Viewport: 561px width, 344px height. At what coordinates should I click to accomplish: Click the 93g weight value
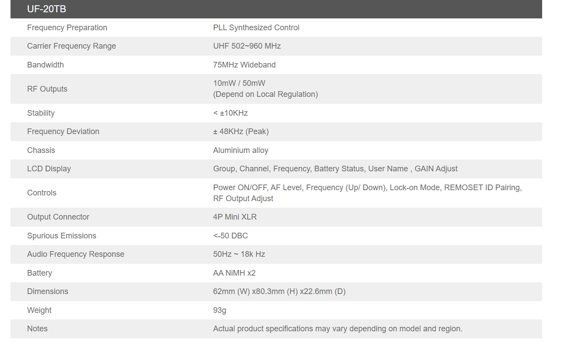point(220,310)
